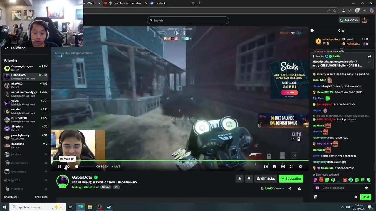Open chat settings gear icon
Screen dimensions: 376x211
click(x=355, y=197)
